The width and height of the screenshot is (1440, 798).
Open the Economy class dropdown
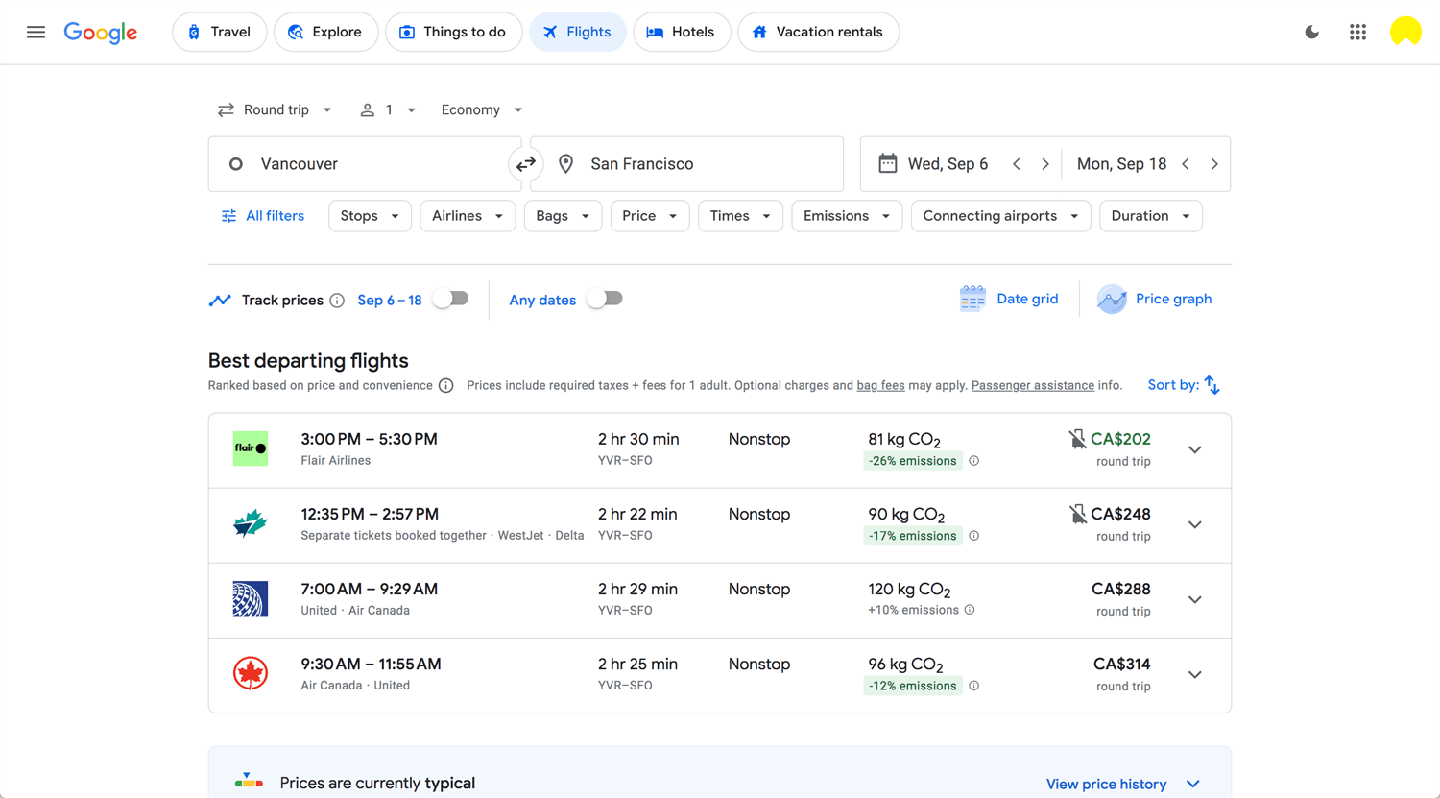[x=482, y=109]
